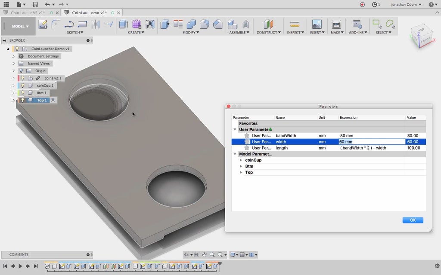
Task: Click the 3D Print icon under Make
Action: click(336, 24)
